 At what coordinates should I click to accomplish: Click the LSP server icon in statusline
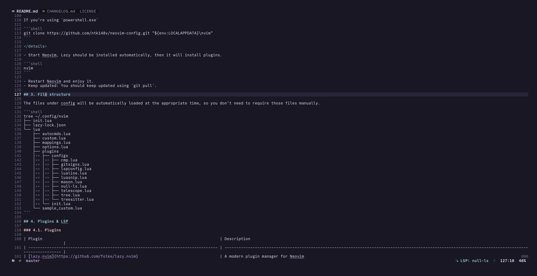coord(457,261)
